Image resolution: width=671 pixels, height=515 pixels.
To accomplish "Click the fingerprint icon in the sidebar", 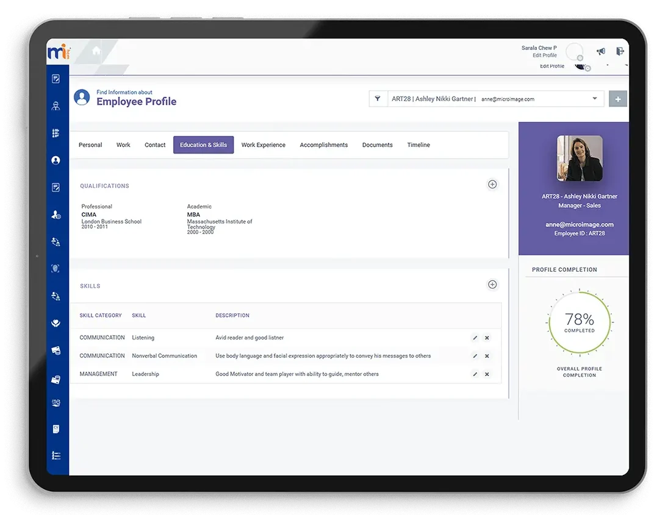I will point(56,268).
